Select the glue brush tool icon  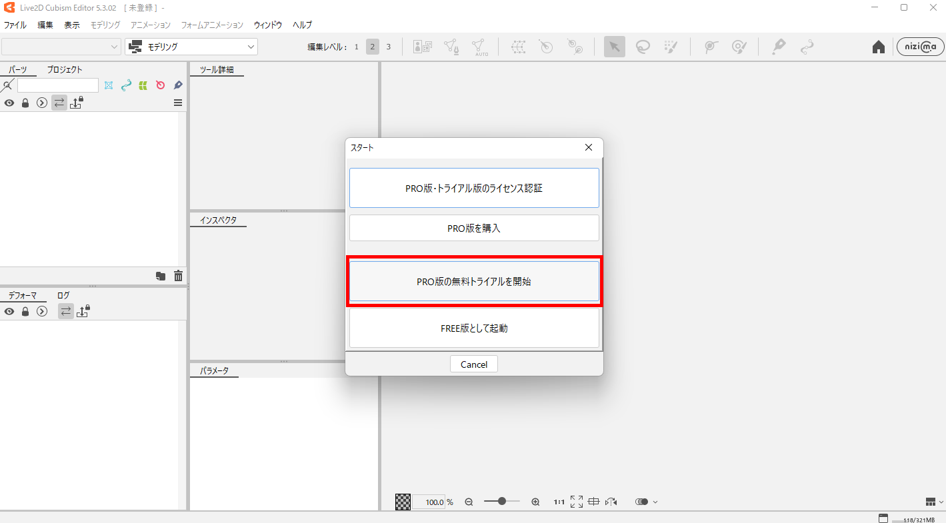pyautogui.click(x=739, y=47)
